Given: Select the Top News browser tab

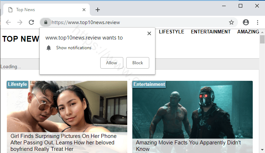Looking at the screenshot, I should point(43,10).
